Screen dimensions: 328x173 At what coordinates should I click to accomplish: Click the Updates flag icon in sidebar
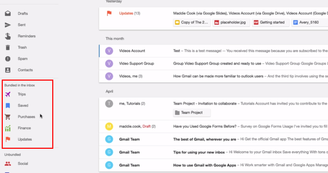click(8, 139)
